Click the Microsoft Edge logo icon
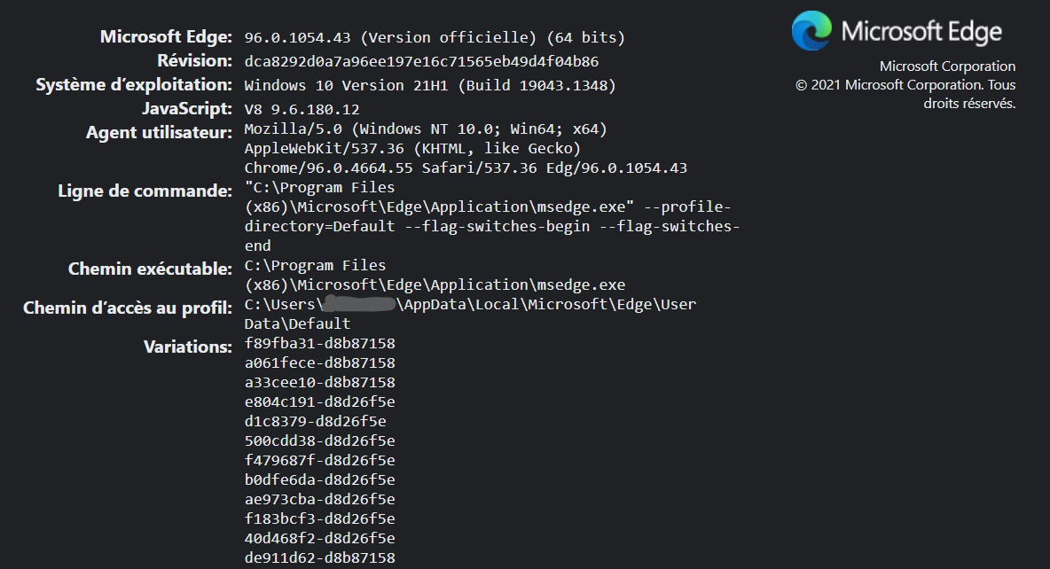 [811, 31]
